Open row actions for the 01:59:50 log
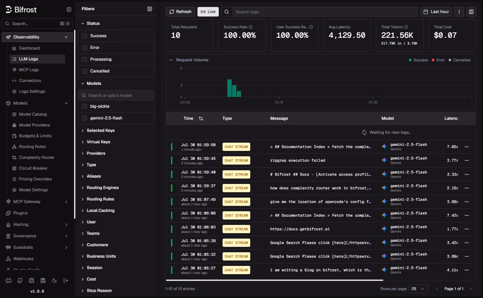 click(467, 147)
